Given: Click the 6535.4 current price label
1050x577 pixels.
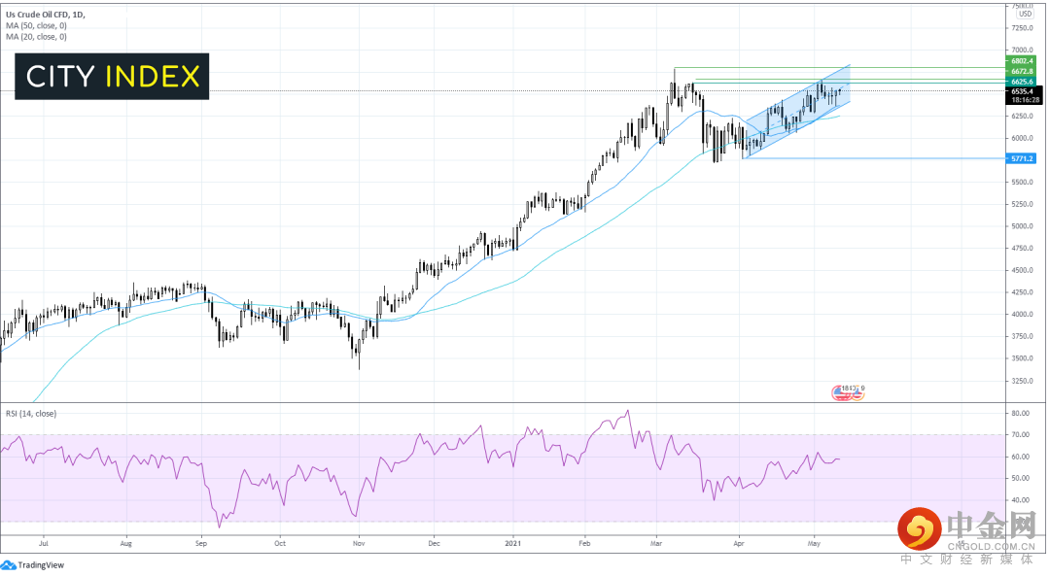Looking at the screenshot, I should tap(1023, 91).
